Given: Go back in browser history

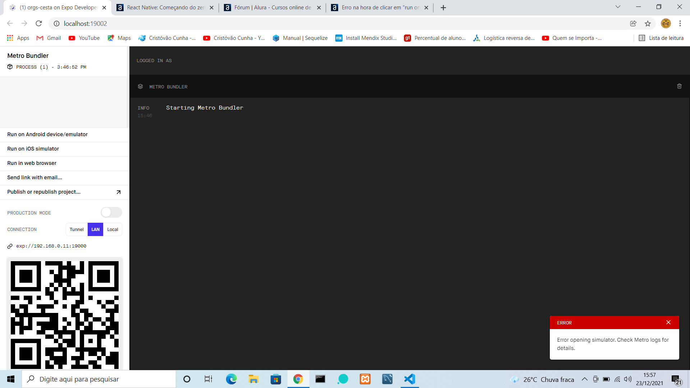Looking at the screenshot, I should click(10, 23).
